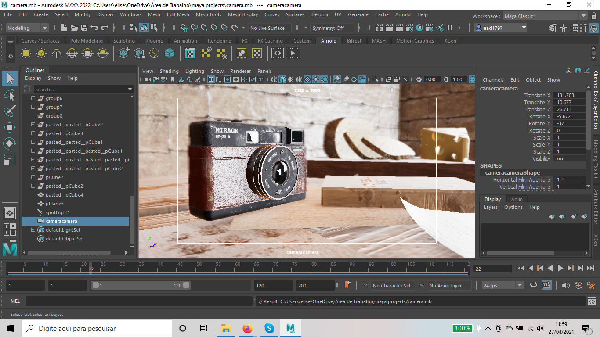
Task: Select the Paint Selection tool
Action: pyautogui.click(x=10, y=111)
